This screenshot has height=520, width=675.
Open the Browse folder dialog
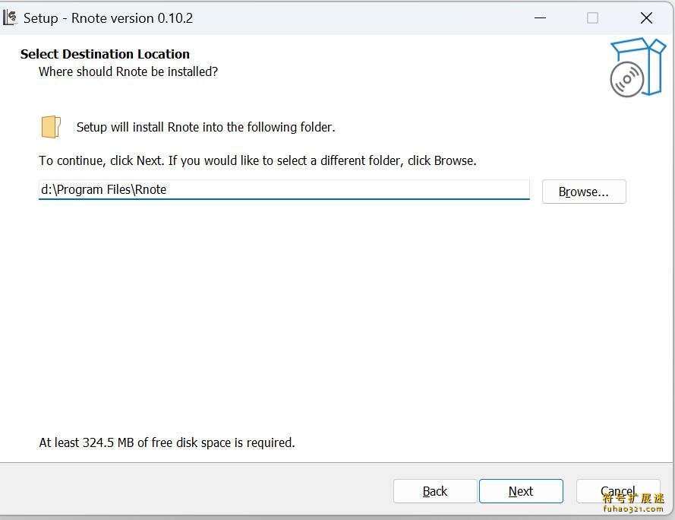tap(584, 192)
